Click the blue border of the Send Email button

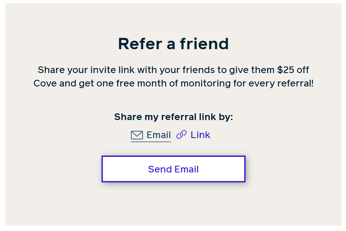tap(173, 157)
